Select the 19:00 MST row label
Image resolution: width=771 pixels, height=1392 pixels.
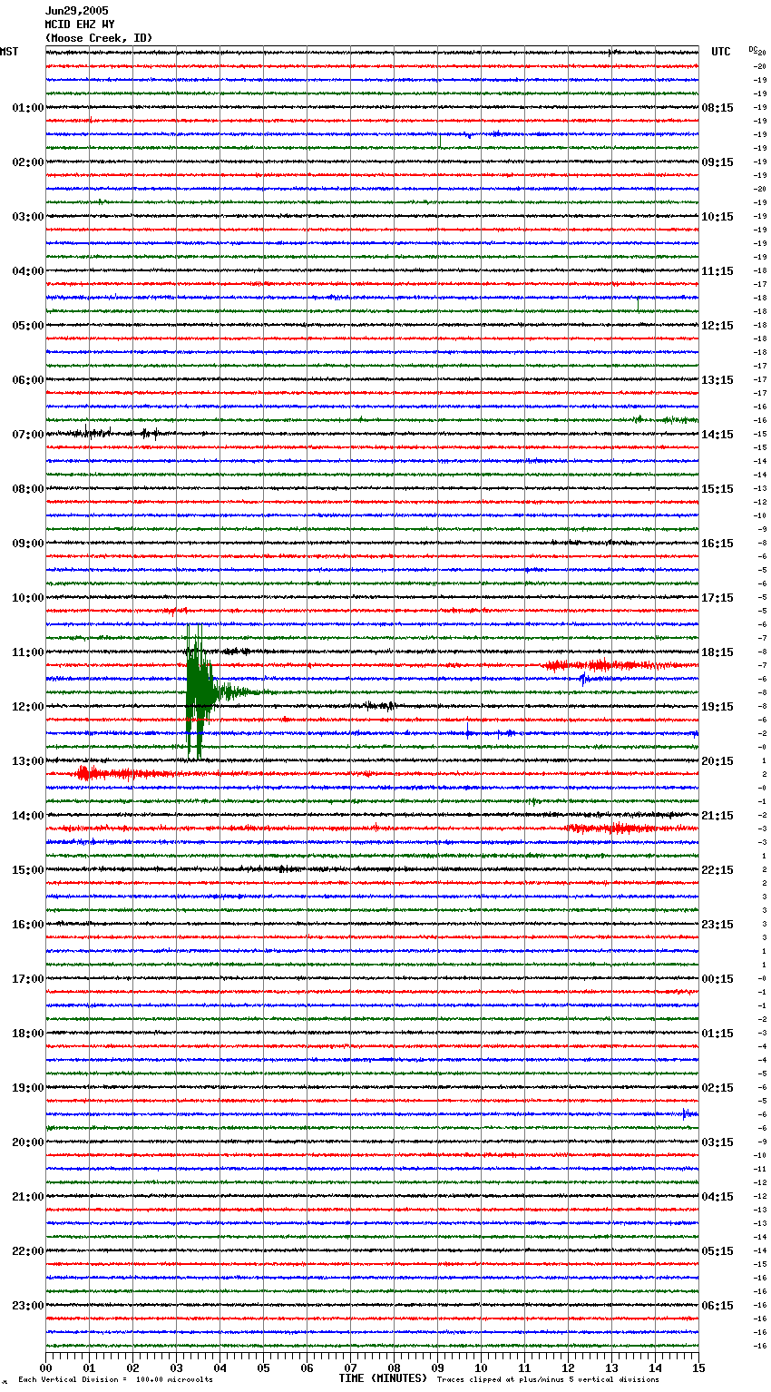(28, 1088)
